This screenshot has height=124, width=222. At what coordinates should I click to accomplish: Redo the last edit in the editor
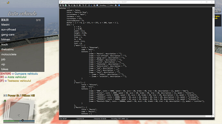[86, 5]
